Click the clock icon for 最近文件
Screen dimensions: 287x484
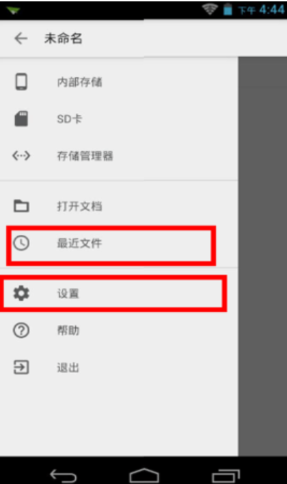point(21,243)
